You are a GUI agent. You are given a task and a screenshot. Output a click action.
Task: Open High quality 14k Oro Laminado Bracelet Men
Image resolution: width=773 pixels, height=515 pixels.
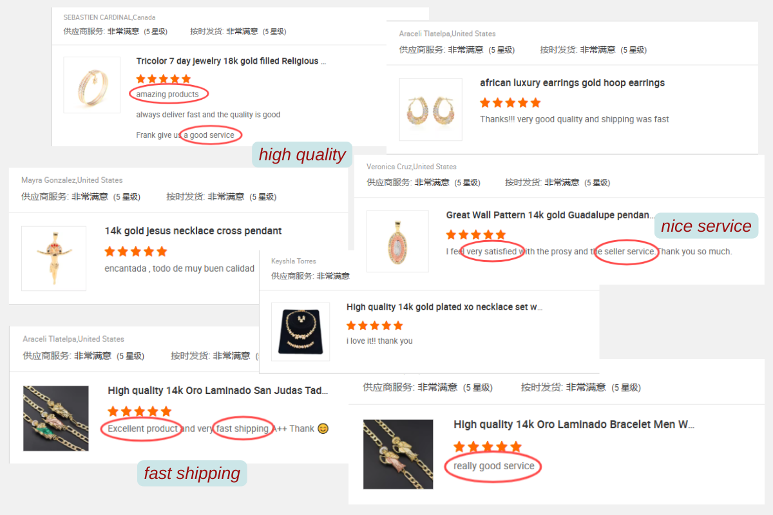tap(574, 425)
